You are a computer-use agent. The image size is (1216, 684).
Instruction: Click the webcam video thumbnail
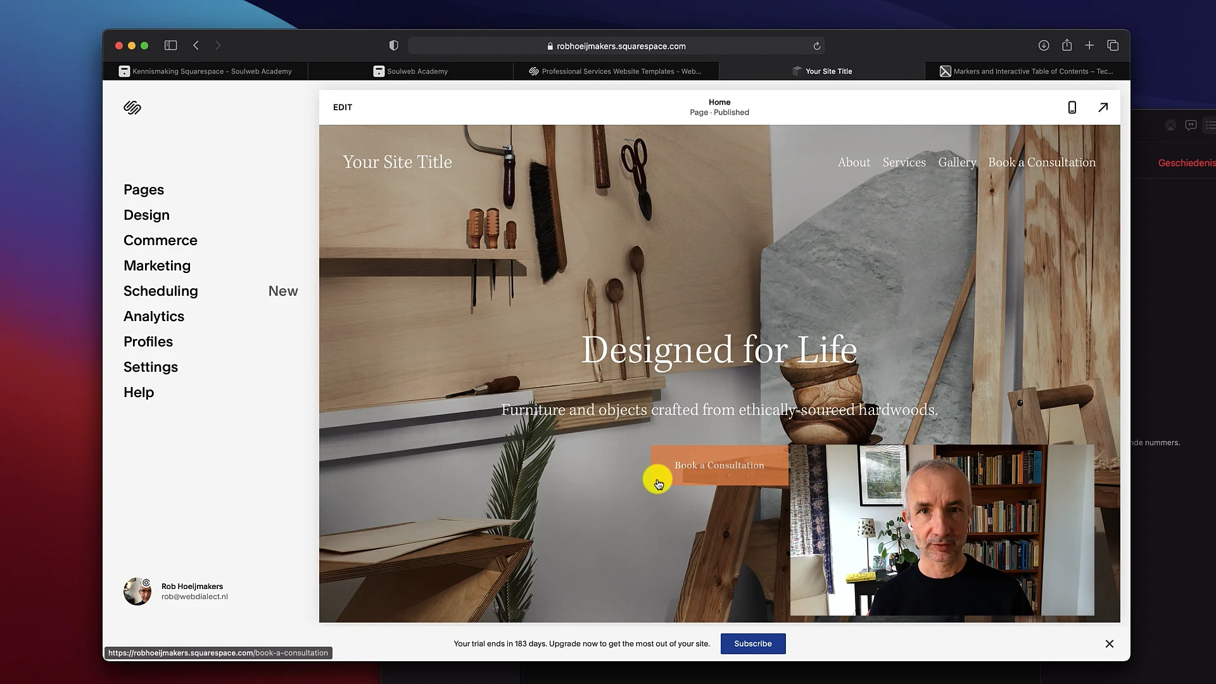(942, 530)
